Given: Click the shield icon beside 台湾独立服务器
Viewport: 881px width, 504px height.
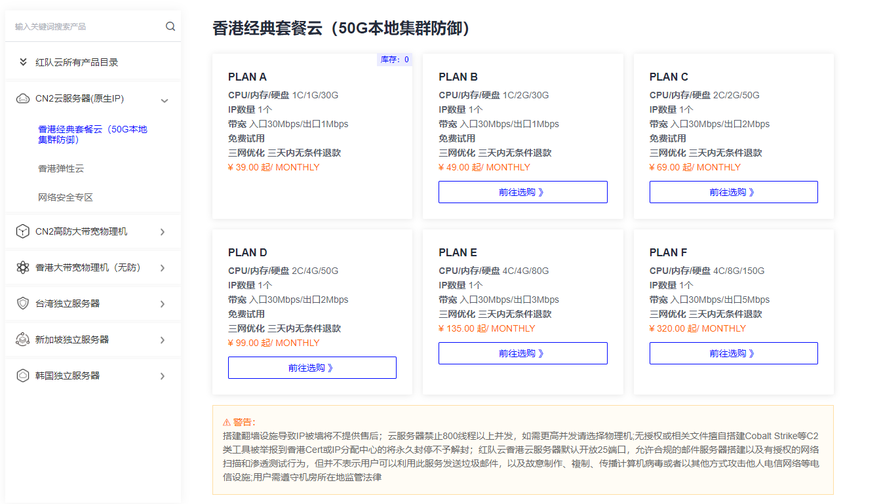Looking at the screenshot, I should pos(23,303).
